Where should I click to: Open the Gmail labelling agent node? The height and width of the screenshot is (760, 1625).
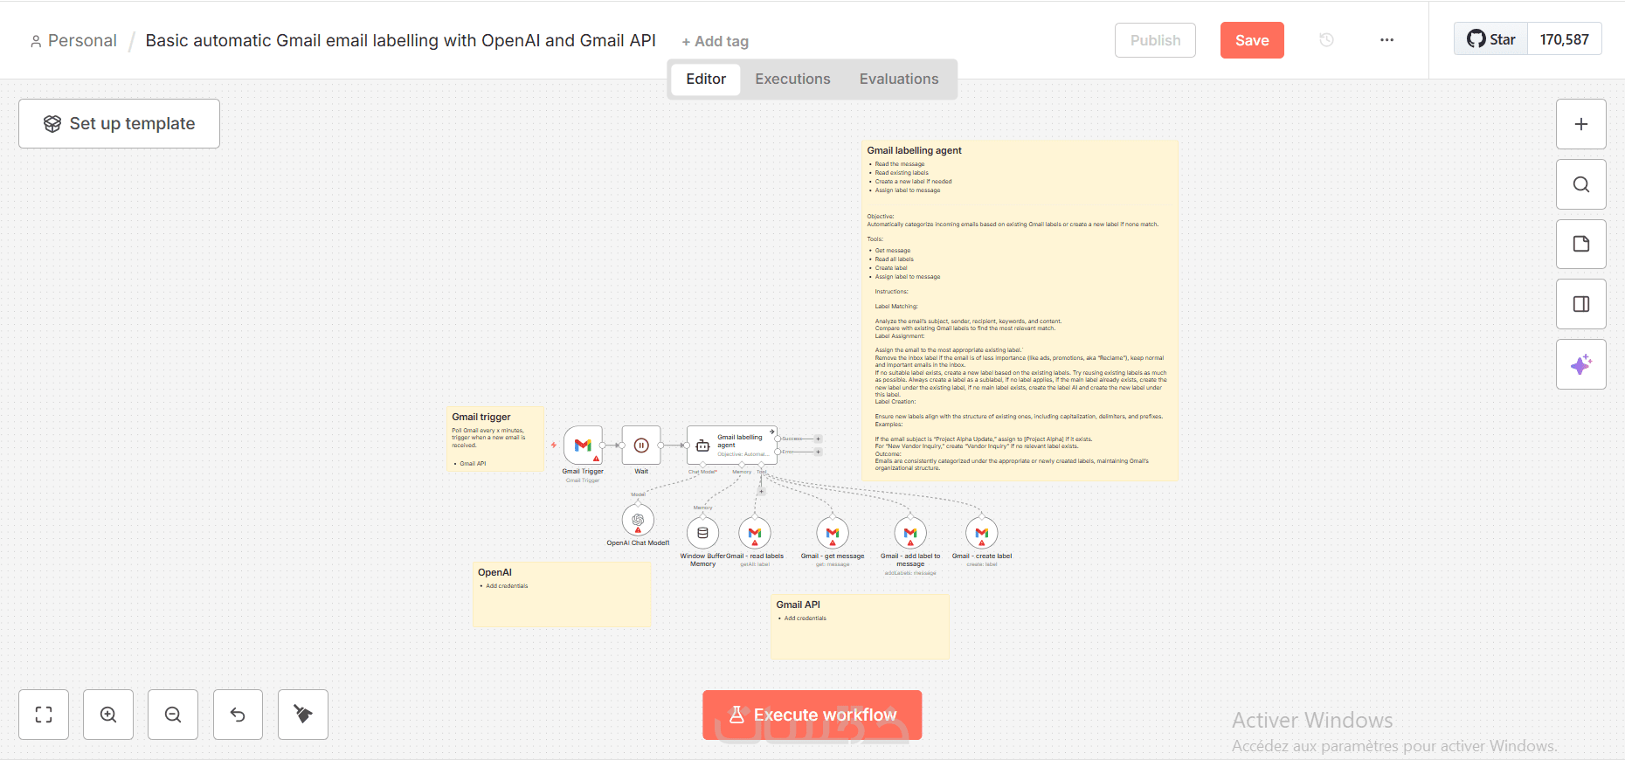tap(732, 446)
